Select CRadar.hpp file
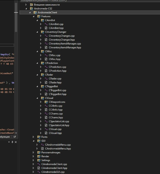 [55, 83]
